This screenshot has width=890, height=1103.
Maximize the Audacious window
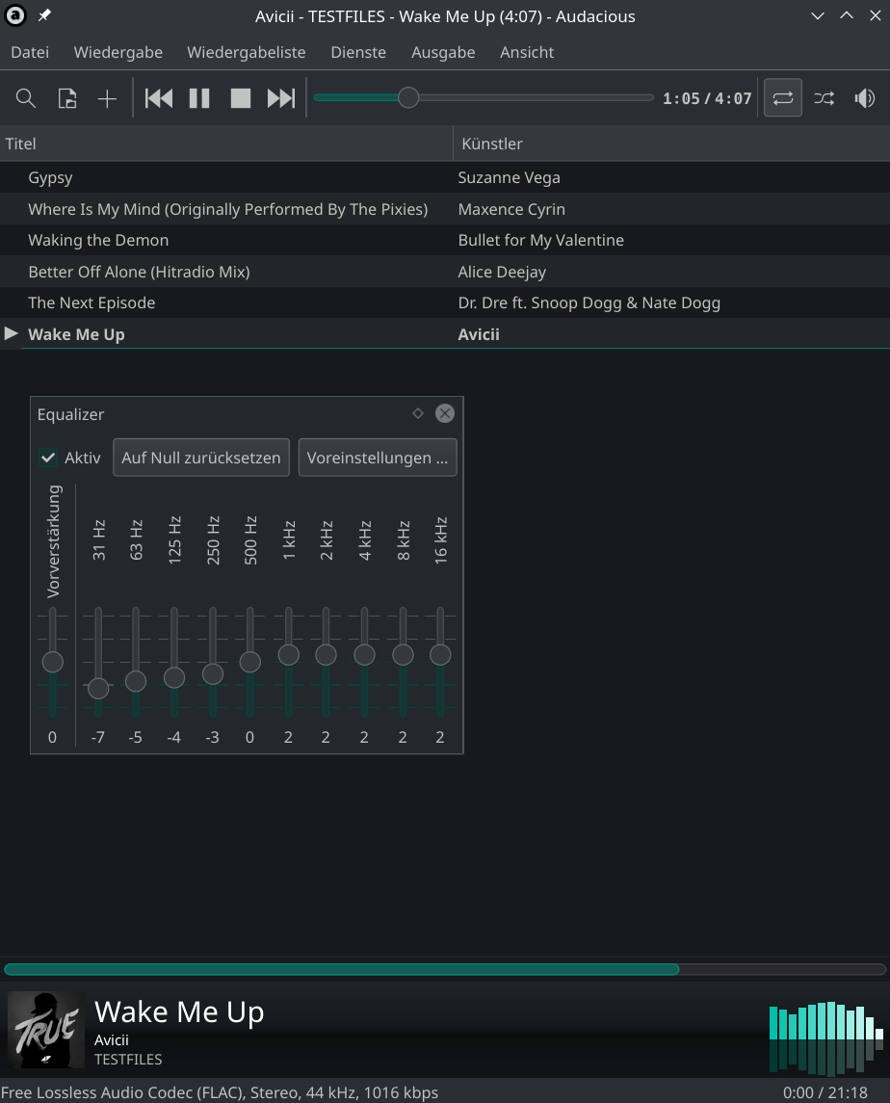coord(847,15)
